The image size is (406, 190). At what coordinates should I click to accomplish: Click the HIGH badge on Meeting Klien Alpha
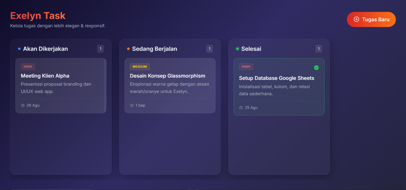tap(28, 67)
